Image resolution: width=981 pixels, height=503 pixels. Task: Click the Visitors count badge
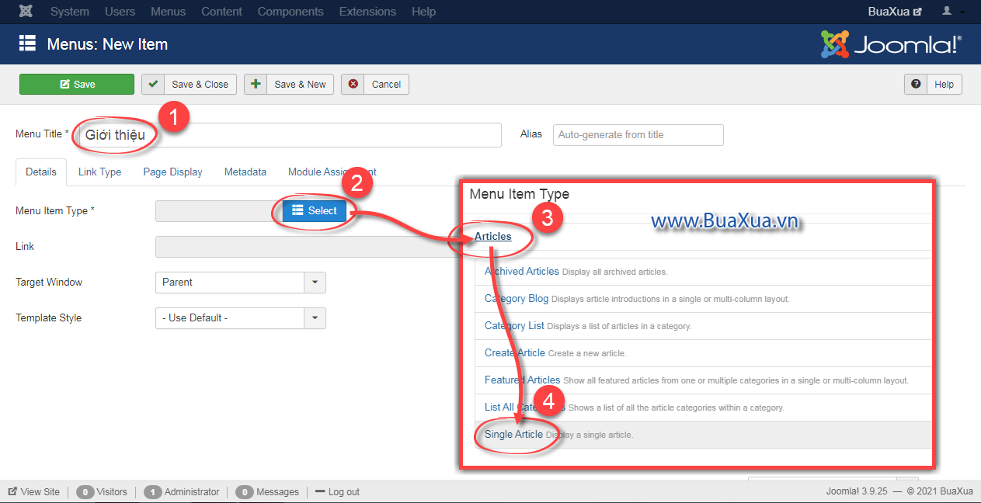[x=85, y=491]
